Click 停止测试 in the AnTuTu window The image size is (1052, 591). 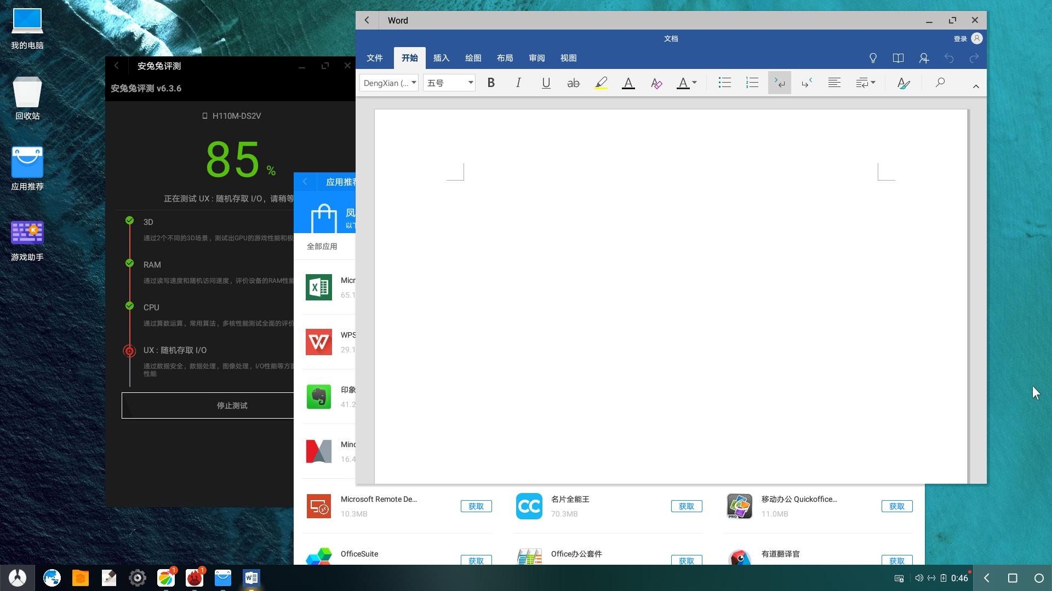(232, 405)
